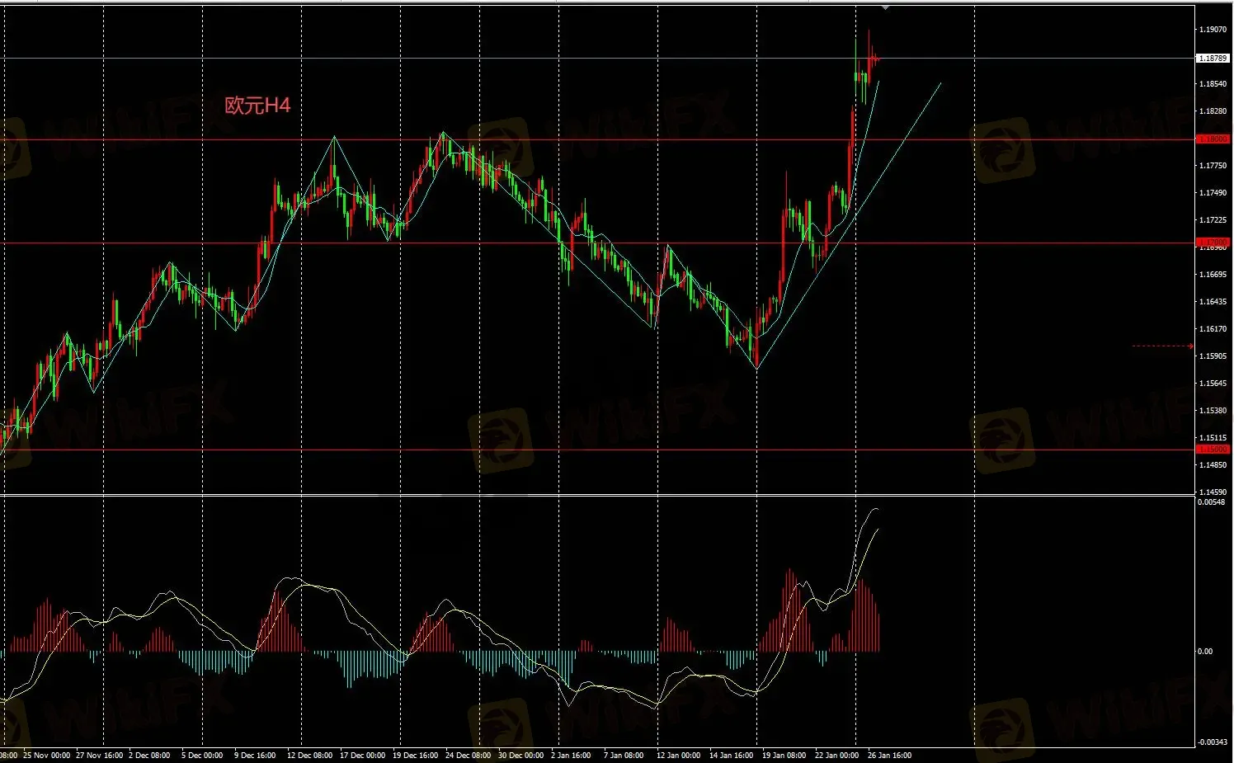This screenshot has height=763, width=1234.
Task: Click price axis label 1.17225
Action: pyautogui.click(x=1213, y=220)
